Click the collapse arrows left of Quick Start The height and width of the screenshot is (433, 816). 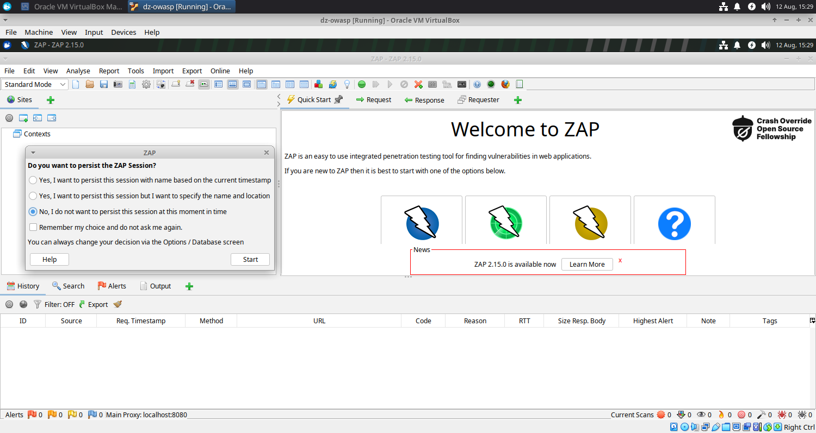coord(279,100)
